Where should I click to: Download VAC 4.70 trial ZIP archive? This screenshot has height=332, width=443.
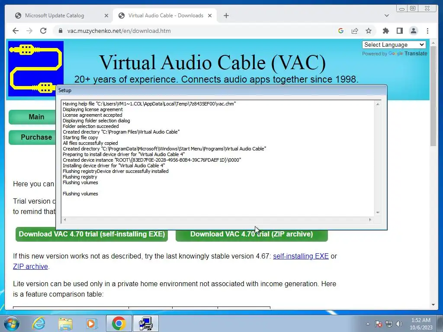click(x=251, y=235)
